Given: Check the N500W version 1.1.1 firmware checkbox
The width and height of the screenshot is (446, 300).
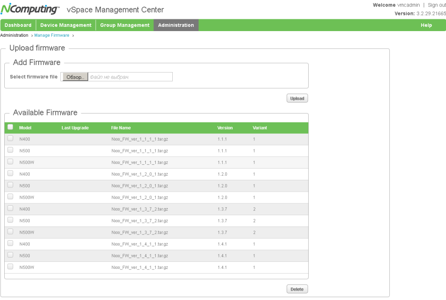Looking at the screenshot, I should point(10,162).
